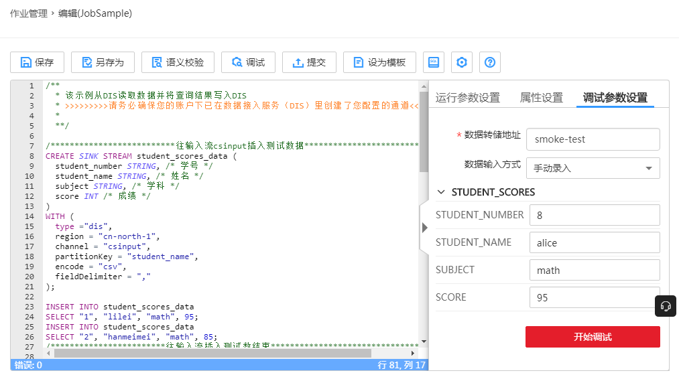Click the upload icon in 提交 button
The width and height of the screenshot is (679, 375).
tap(298, 63)
